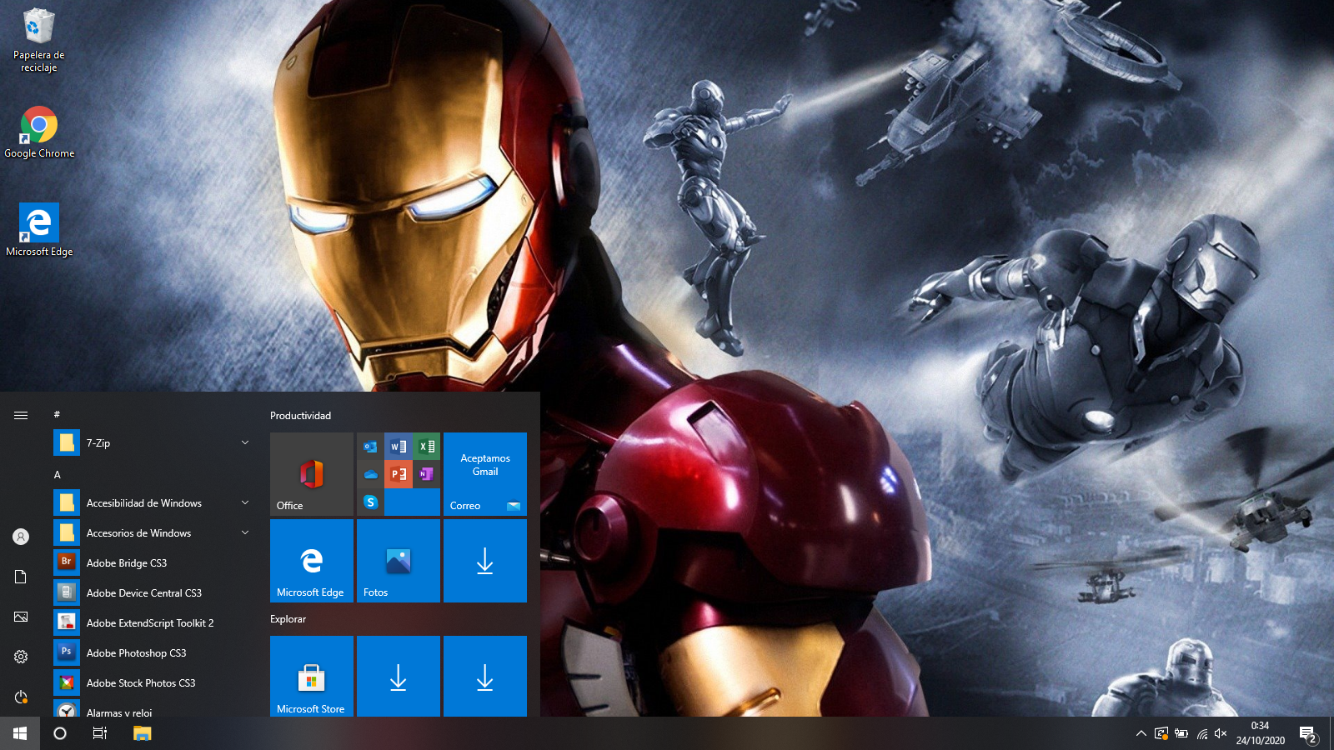Expand the 7-Zip folder
Image resolution: width=1334 pixels, height=750 pixels.
click(153, 443)
